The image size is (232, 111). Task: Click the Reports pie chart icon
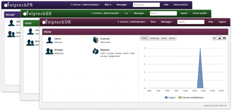point(96,51)
